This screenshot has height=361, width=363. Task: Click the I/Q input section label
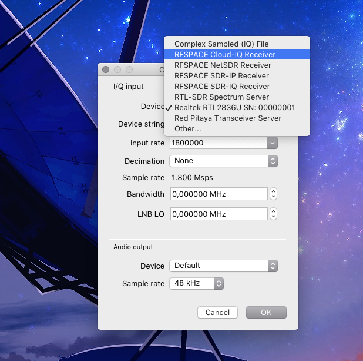point(129,87)
